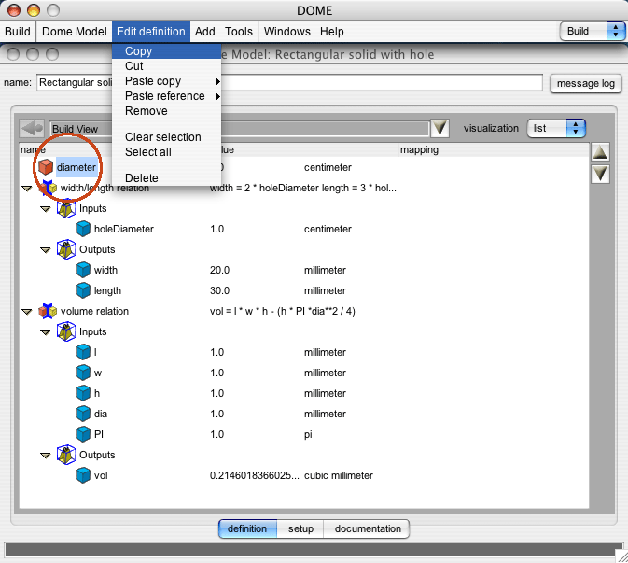The image size is (628, 563).
Task: Click the red cube icon beside diameter
Action: click(x=46, y=167)
